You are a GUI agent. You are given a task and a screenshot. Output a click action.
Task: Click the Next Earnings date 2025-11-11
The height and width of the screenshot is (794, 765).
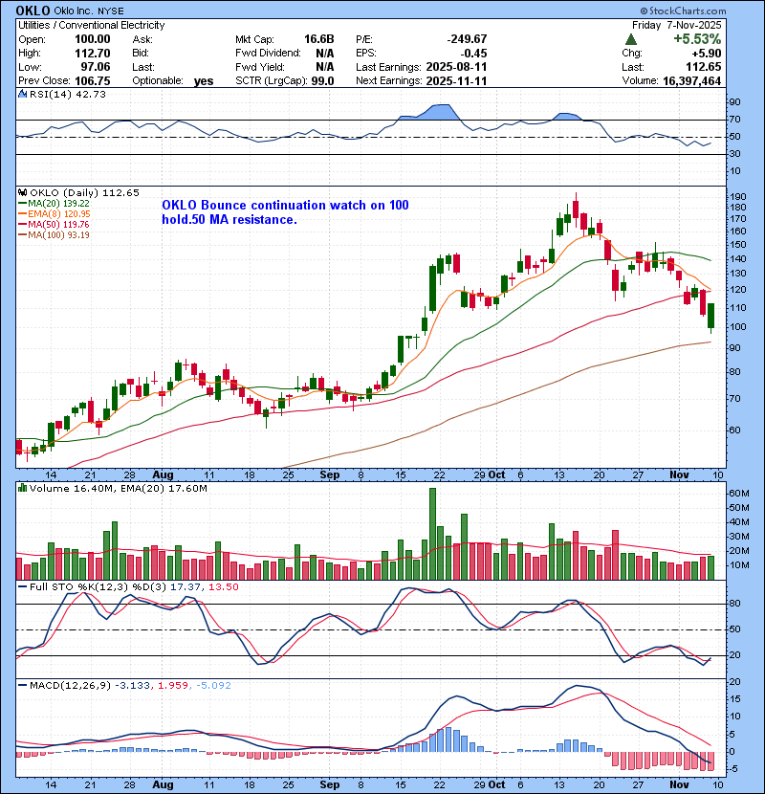pyautogui.click(x=456, y=81)
